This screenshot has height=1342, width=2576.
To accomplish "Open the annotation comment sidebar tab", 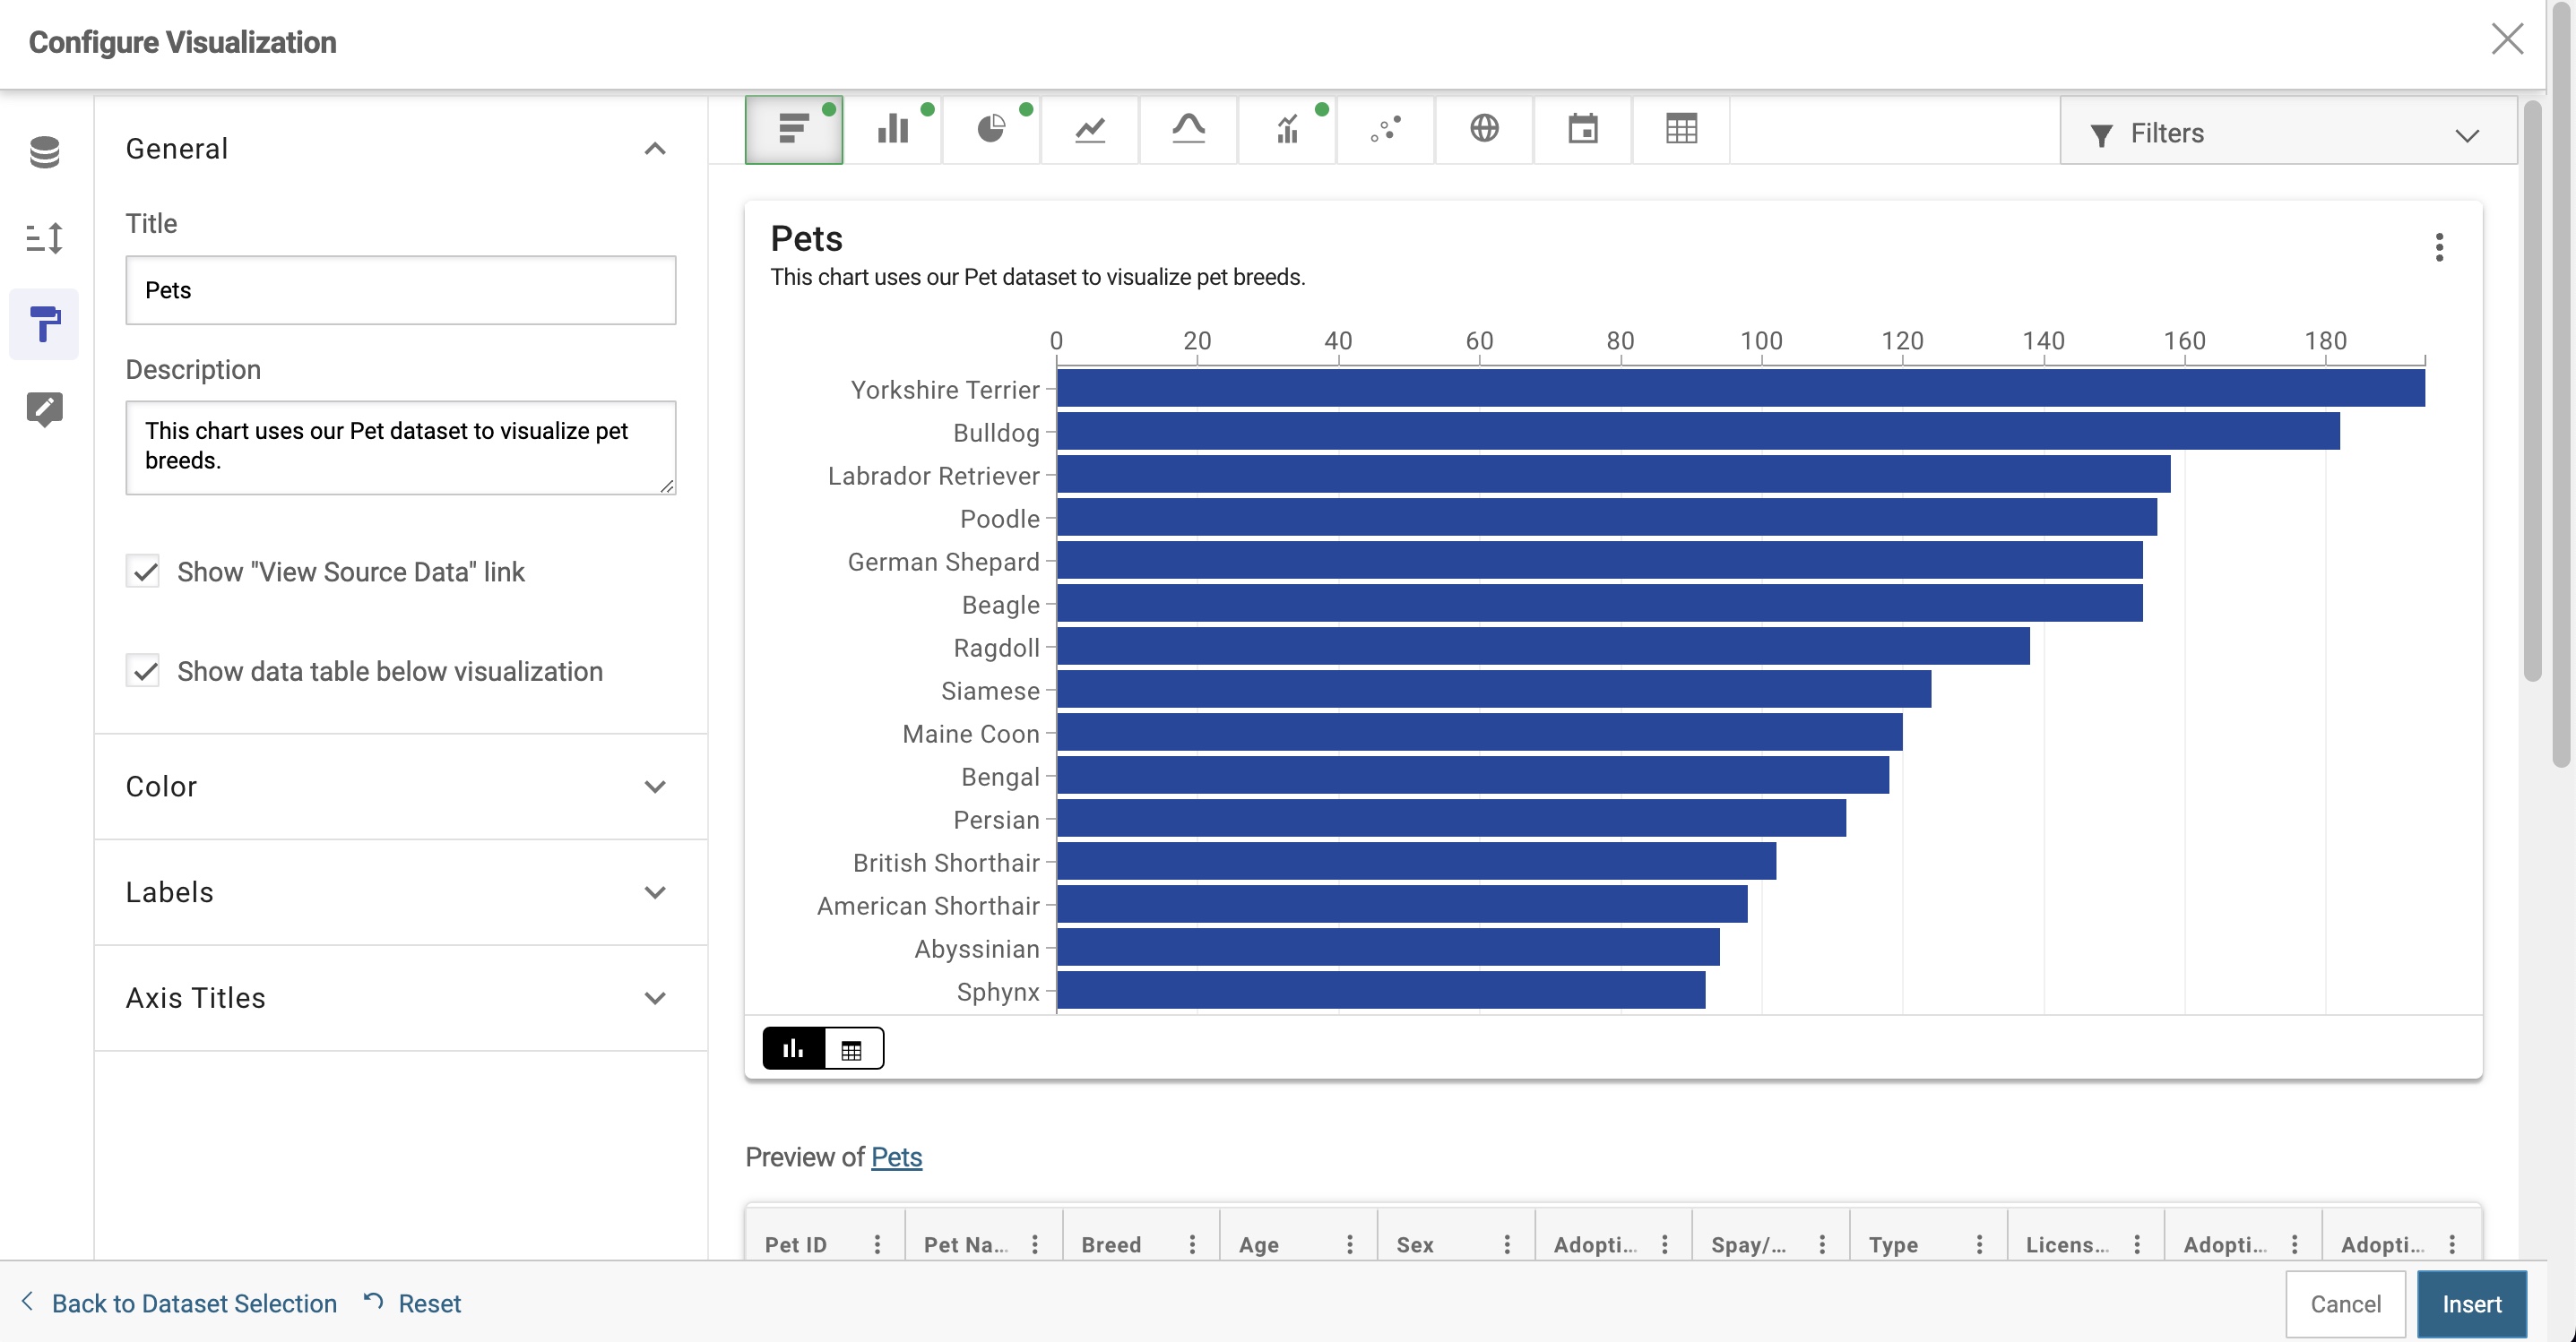I will (44, 409).
